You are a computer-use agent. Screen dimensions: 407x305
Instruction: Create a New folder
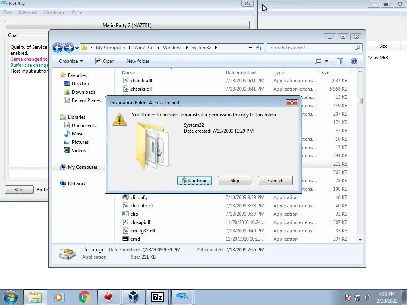138,61
